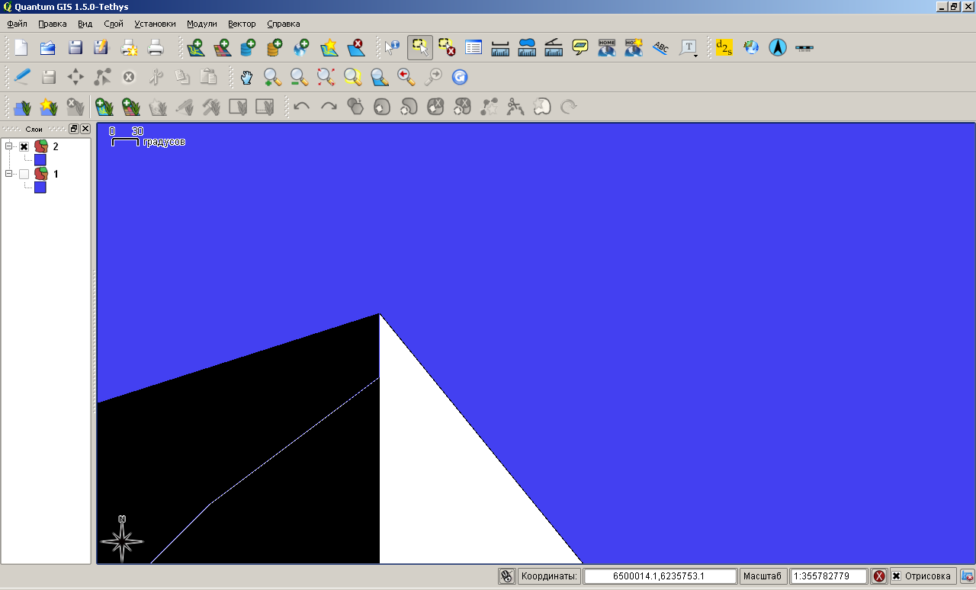Click the Measure Line ruler icon
The image size is (976, 590).
[500, 47]
